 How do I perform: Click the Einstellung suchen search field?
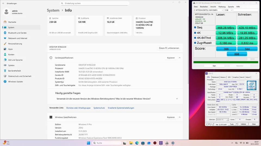click(x=94, y=3)
